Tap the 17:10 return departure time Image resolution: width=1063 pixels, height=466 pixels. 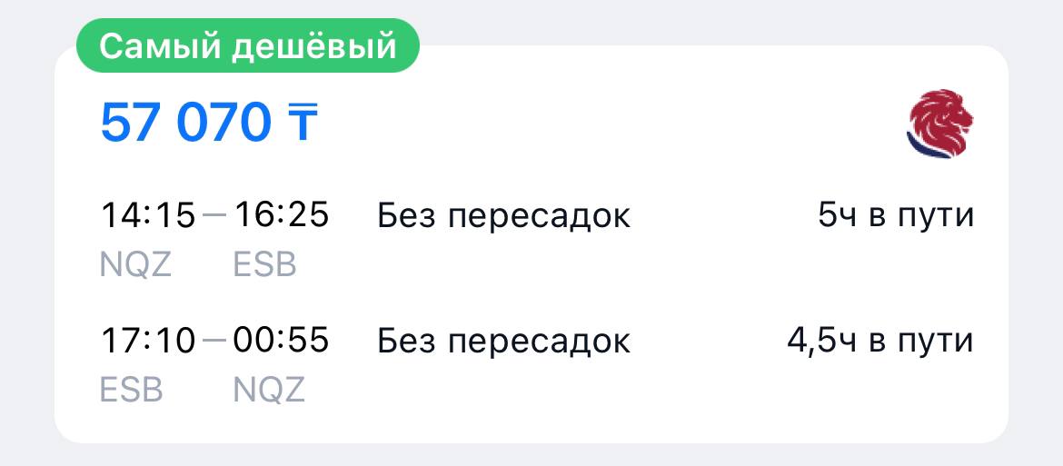[148, 341]
